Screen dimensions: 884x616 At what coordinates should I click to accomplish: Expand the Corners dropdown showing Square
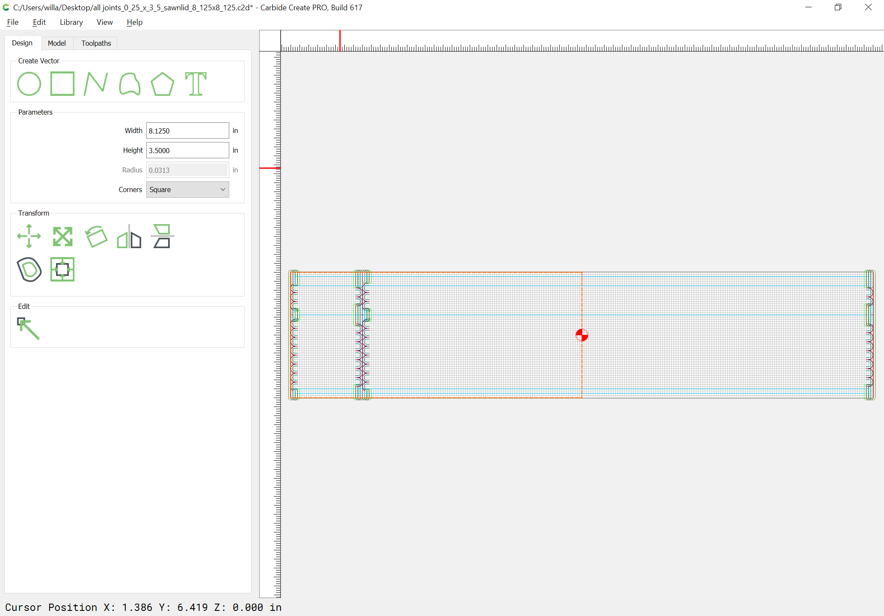pyautogui.click(x=187, y=190)
